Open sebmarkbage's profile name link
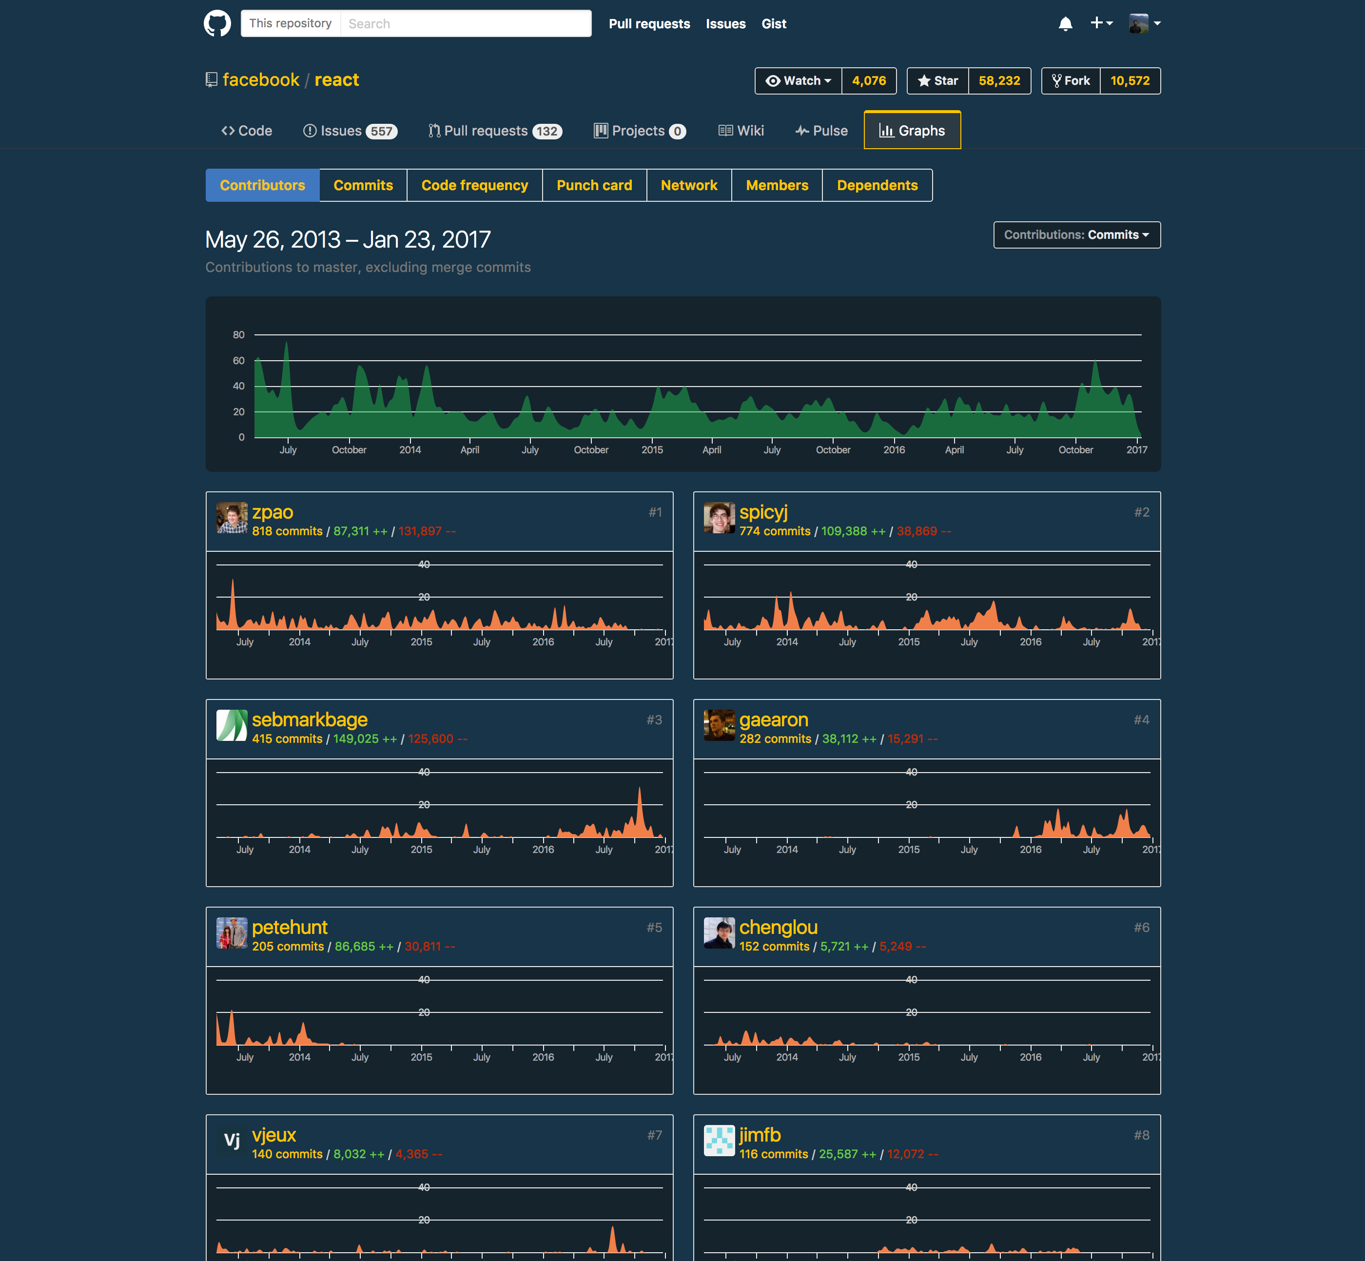Screen dimensions: 1365x1261 pyautogui.click(x=309, y=719)
